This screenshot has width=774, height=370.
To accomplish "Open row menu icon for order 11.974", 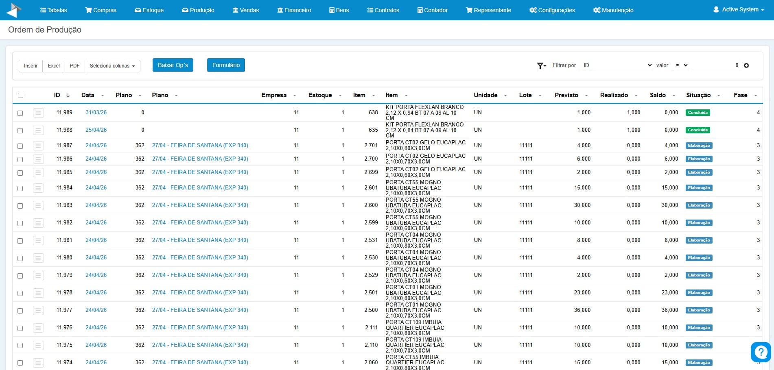I will point(38,363).
